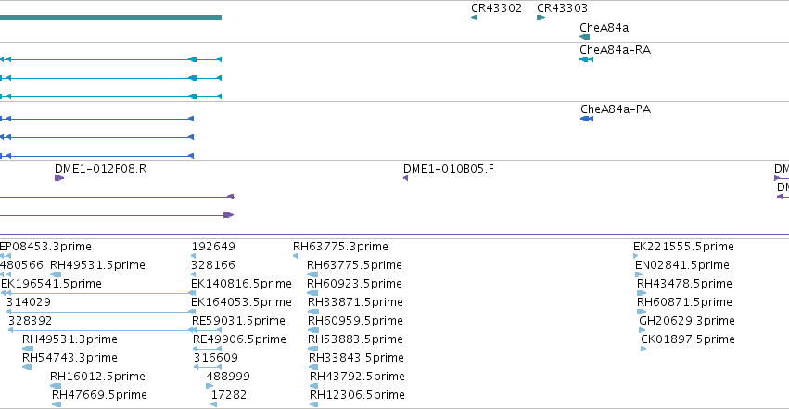The image size is (789, 409).
Task: Click the arrowhead under CK01897.5prime
Action: coord(643,349)
